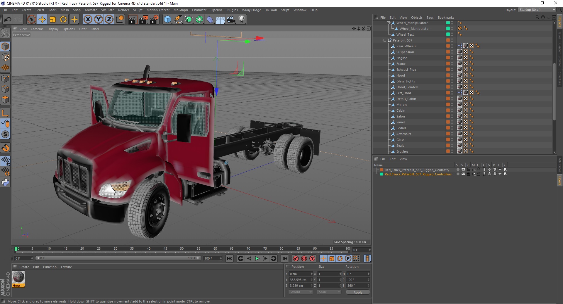This screenshot has height=304, width=563.
Task: Open the World coordinate dropdown
Action: 301,292
